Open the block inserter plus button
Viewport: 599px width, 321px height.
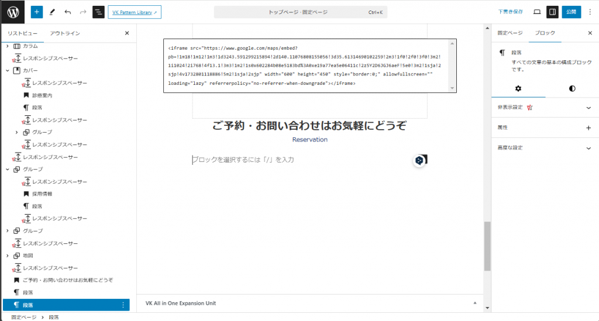36,12
